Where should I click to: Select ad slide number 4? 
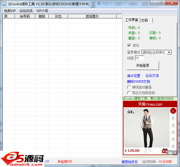(x=173, y=132)
